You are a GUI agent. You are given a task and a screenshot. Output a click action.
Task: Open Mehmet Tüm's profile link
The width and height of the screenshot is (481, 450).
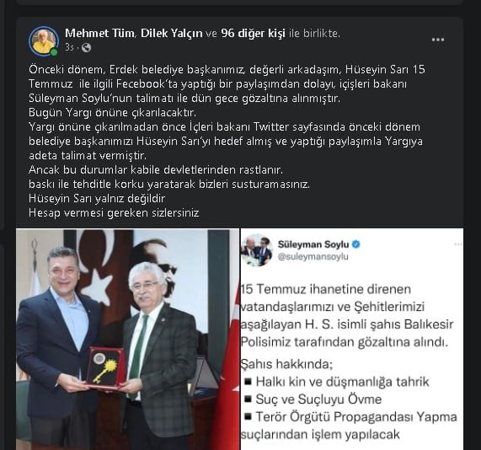click(x=99, y=33)
